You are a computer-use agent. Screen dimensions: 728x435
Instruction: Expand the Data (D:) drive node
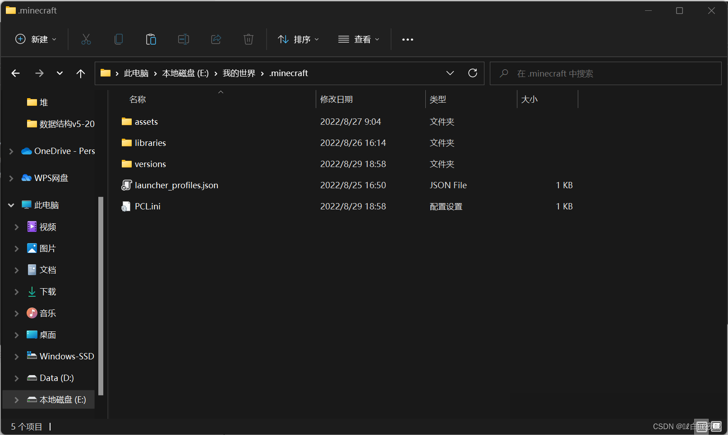(17, 378)
